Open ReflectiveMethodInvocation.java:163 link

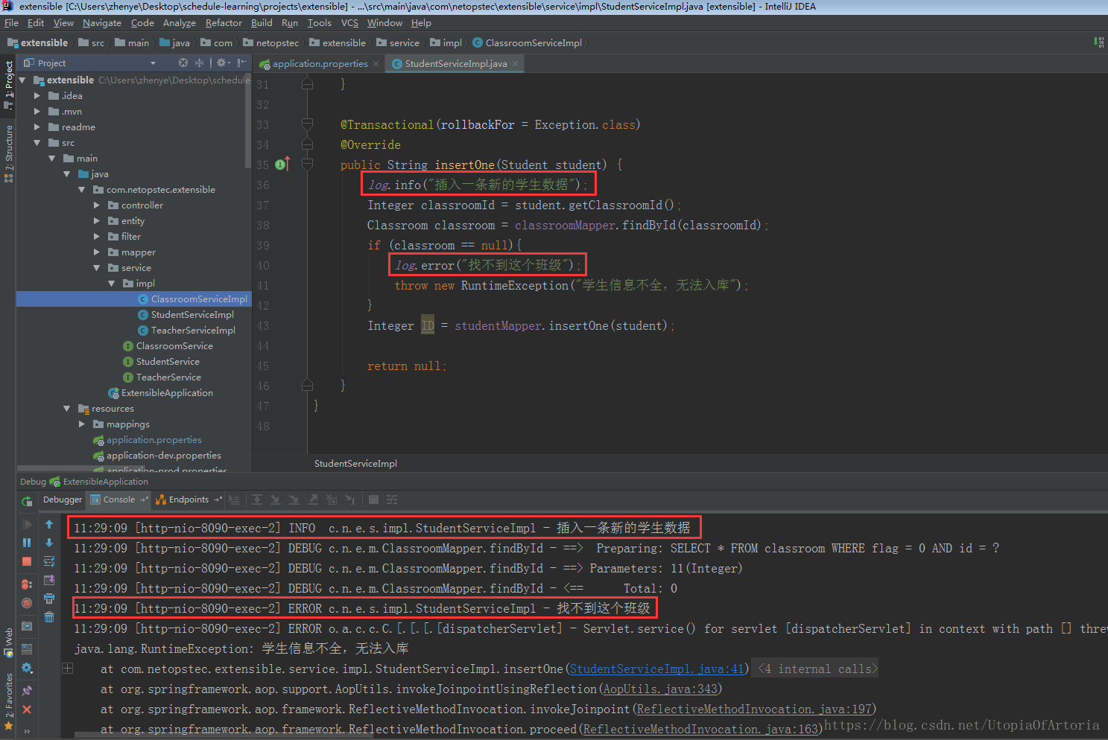coord(700,729)
